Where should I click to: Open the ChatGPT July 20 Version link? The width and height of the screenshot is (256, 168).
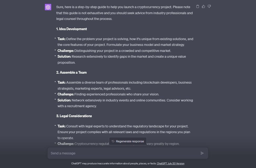coord(170,164)
